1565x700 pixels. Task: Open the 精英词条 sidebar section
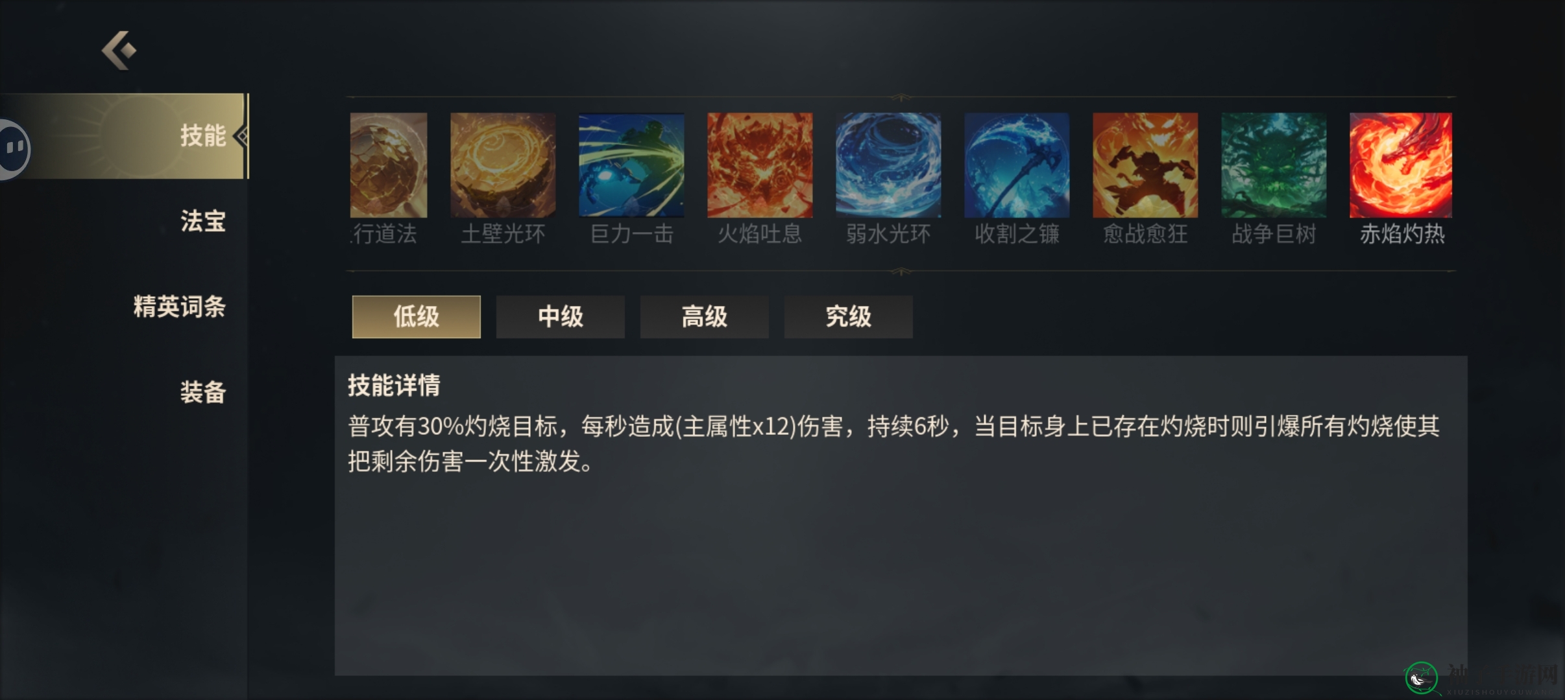click(179, 307)
